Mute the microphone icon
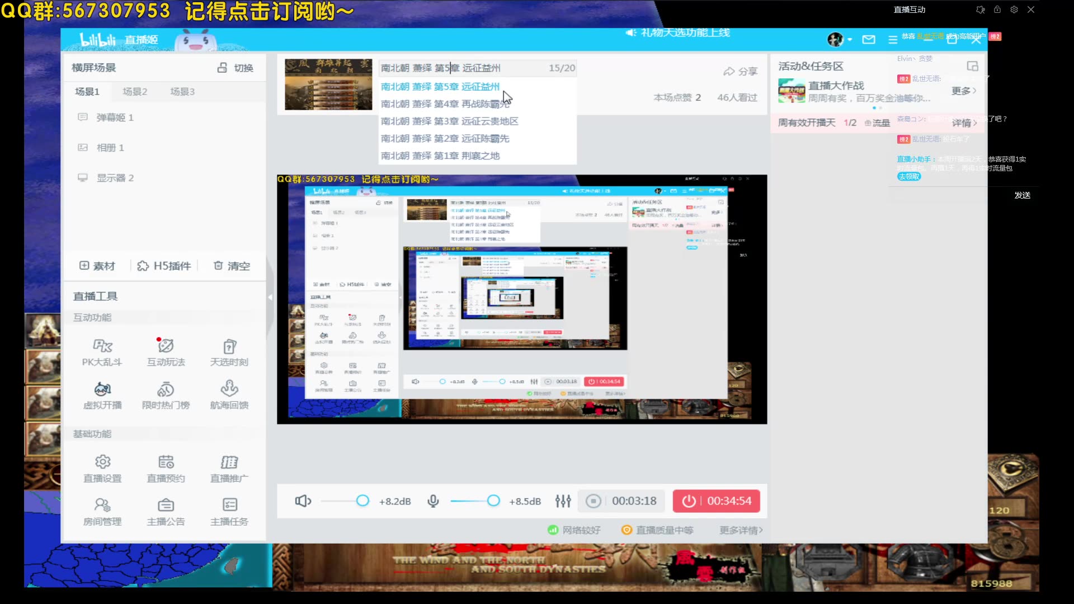Image resolution: width=1074 pixels, height=604 pixels. pyautogui.click(x=433, y=501)
